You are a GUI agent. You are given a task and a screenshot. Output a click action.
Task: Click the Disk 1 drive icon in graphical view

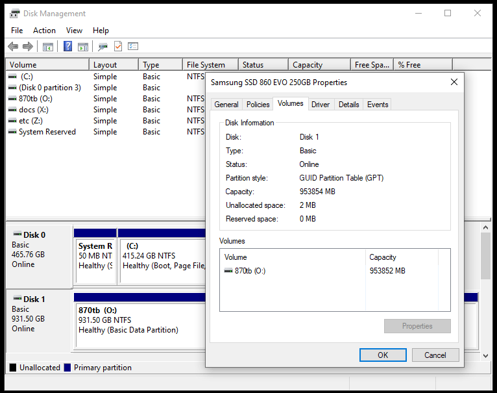click(x=17, y=298)
